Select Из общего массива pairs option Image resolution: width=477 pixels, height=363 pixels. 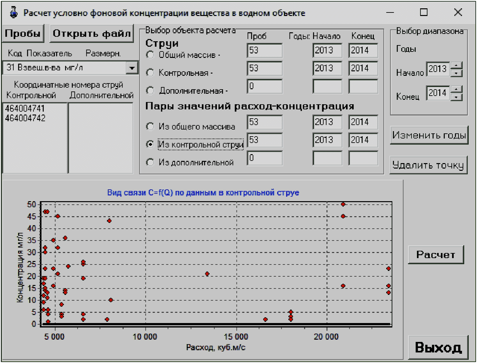click(x=150, y=126)
